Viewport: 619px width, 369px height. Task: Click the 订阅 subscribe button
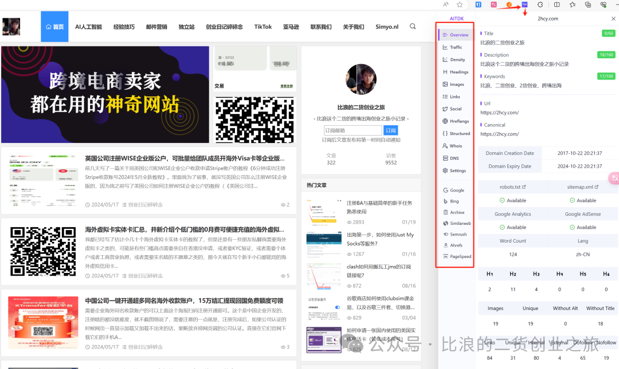(390, 130)
